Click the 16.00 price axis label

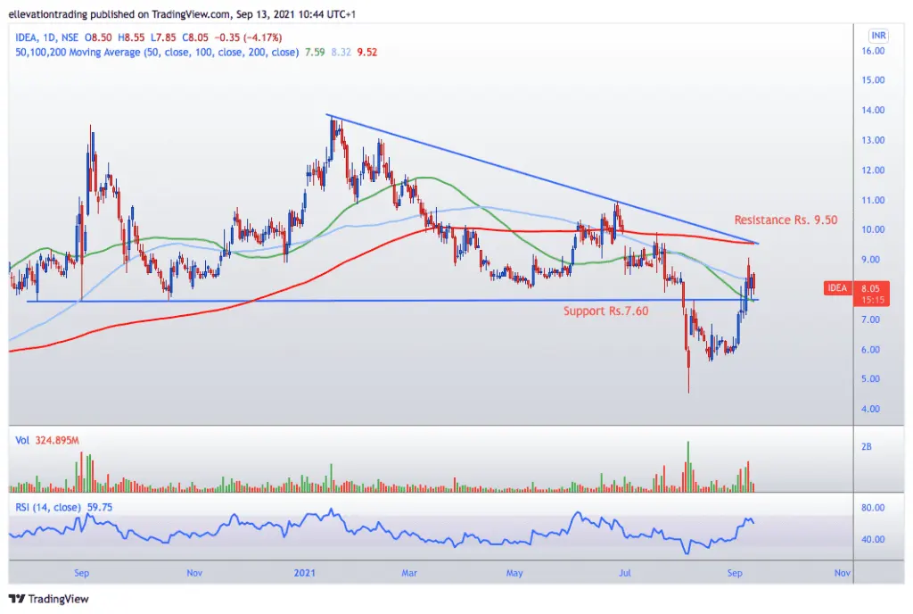pos(873,51)
